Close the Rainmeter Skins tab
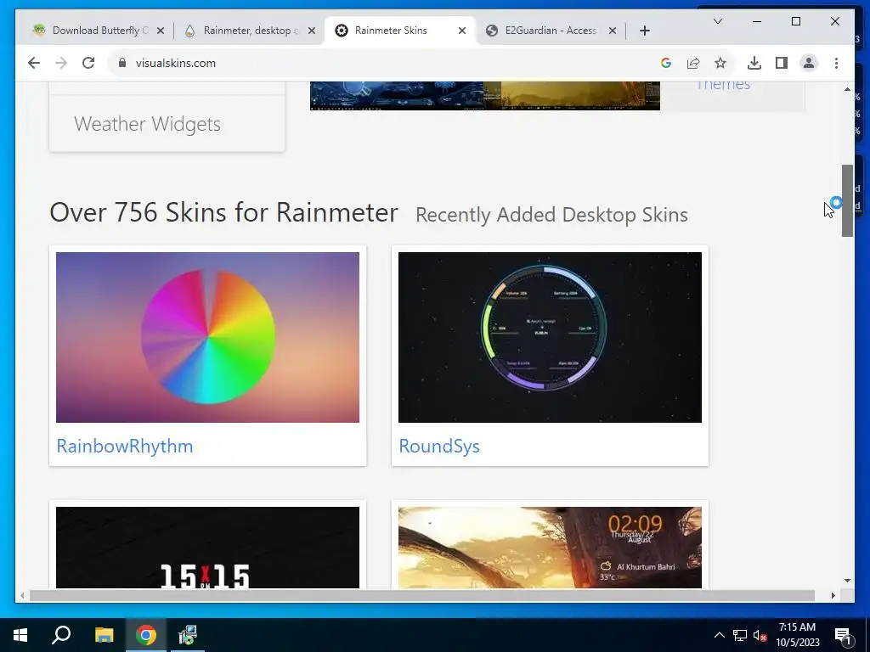 [461, 31]
